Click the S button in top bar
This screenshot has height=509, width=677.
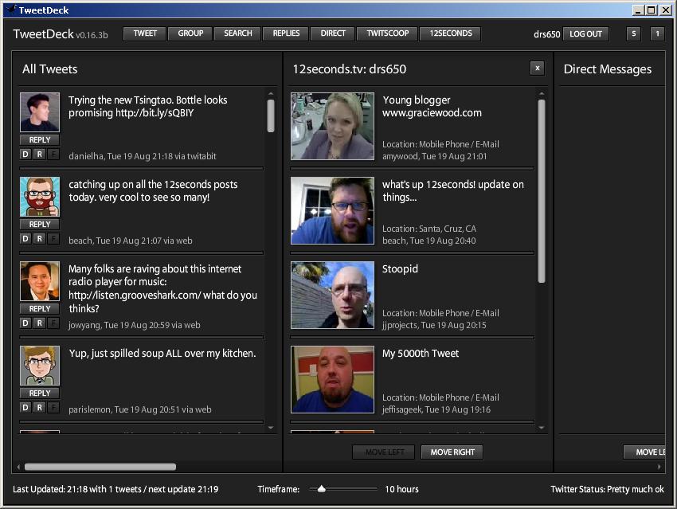coord(633,33)
